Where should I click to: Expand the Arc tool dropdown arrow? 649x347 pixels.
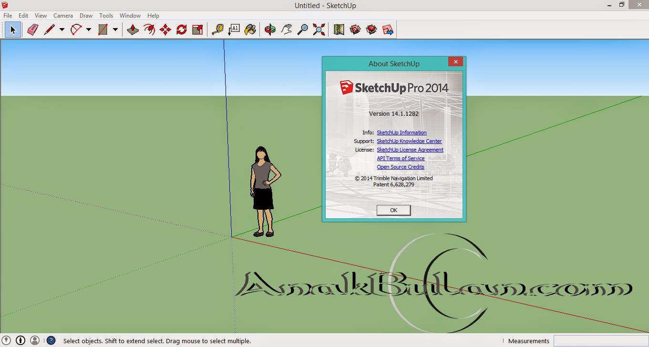tap(89, 30)
